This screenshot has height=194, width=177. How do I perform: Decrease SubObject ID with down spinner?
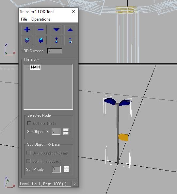click(x=66, y=133)
